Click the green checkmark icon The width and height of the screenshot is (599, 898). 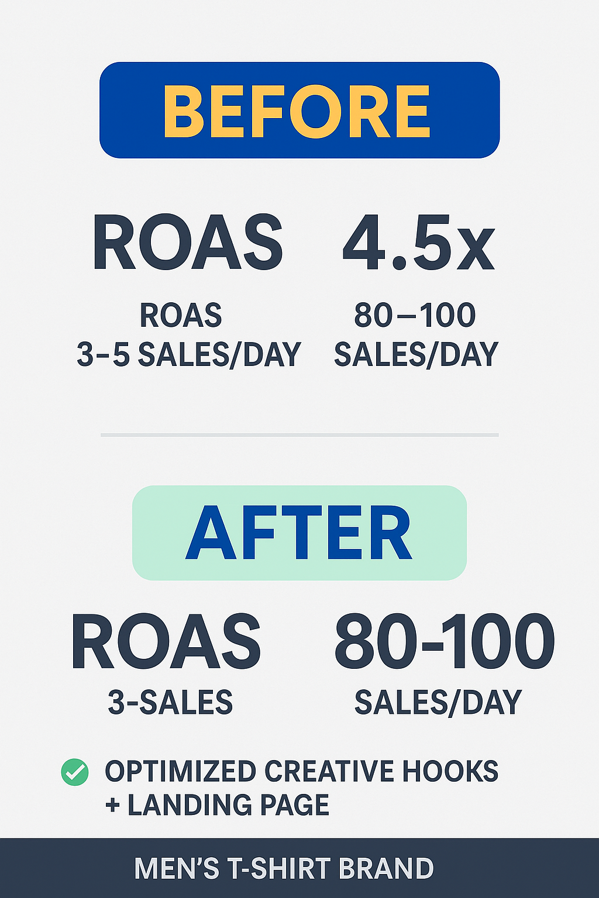[75, 772]
